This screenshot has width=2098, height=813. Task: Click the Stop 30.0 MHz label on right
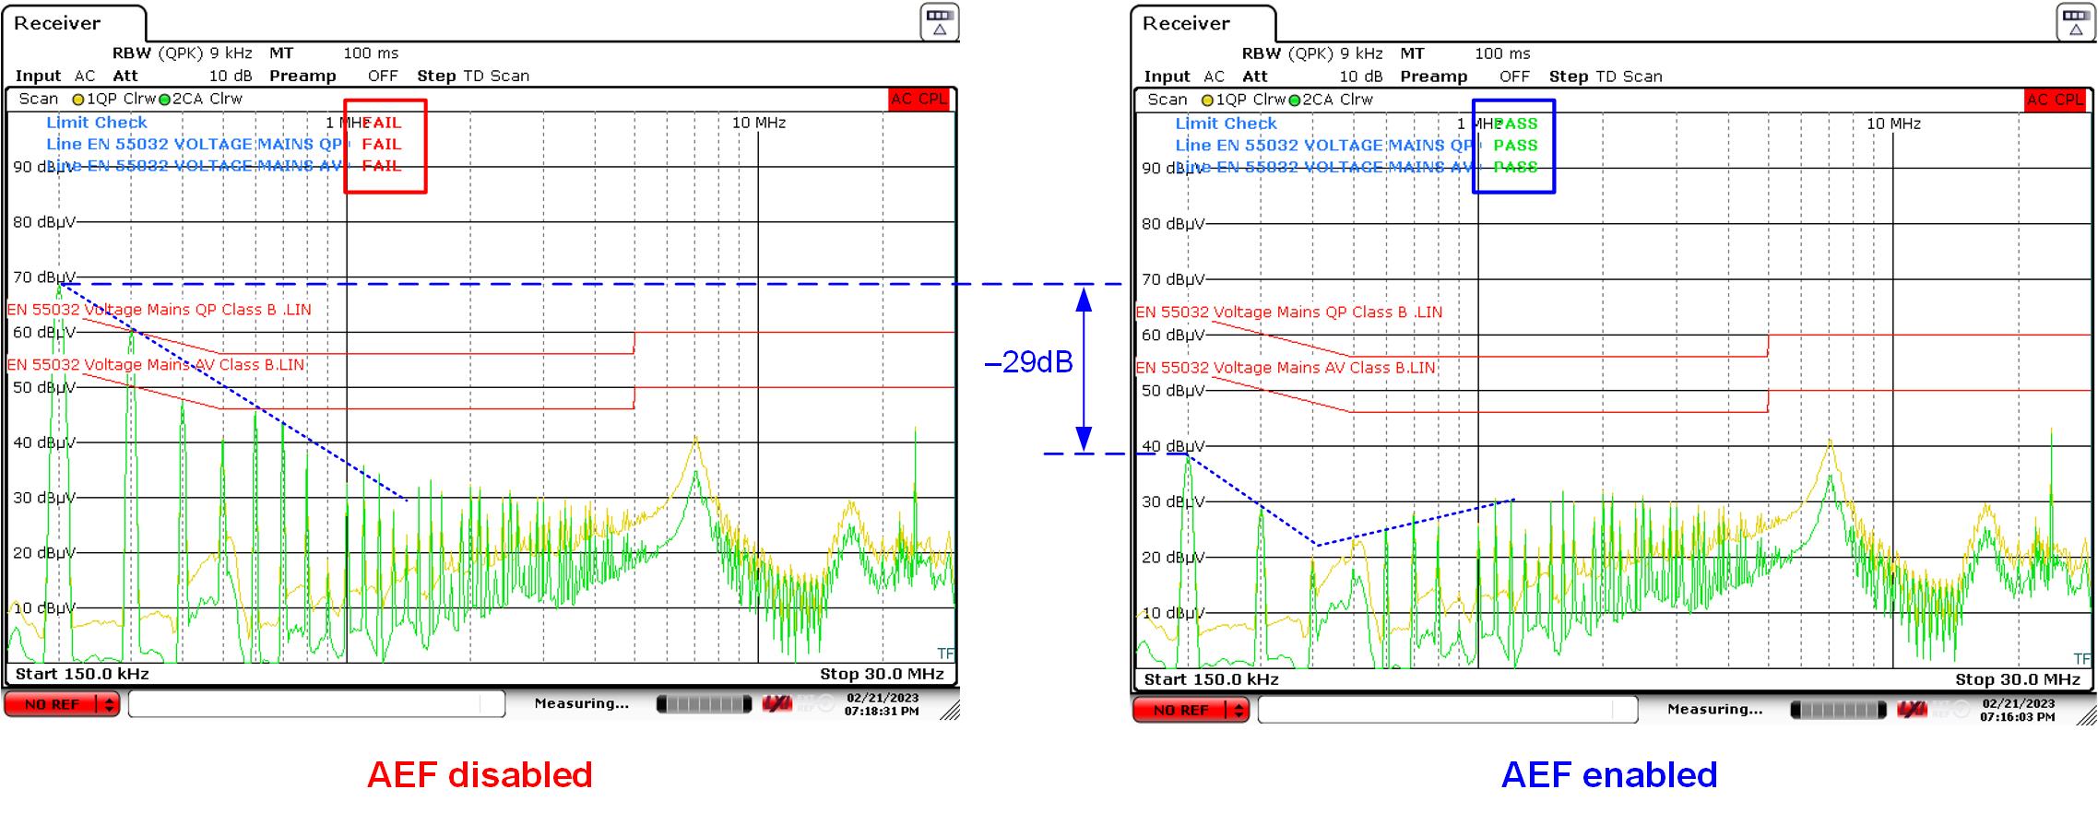coord(2017,679)
